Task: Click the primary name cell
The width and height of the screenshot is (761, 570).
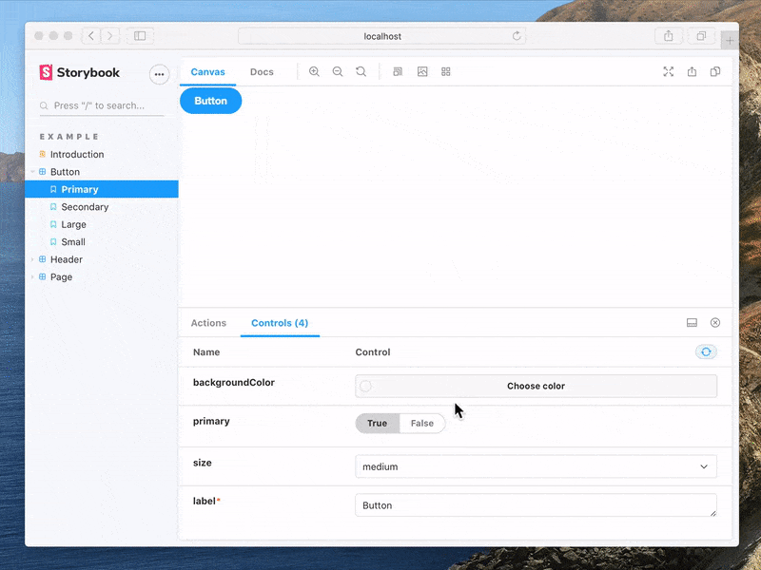Action: tap(211, 421)
